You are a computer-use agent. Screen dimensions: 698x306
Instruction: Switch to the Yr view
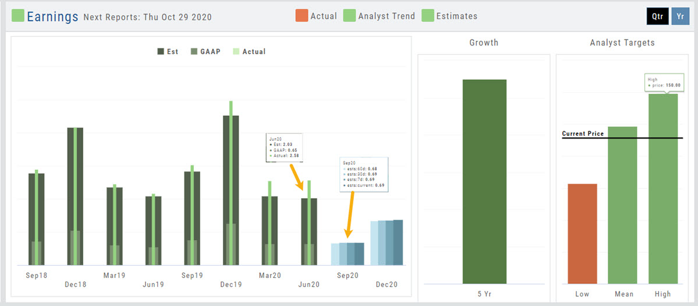[x=680, y=16]
